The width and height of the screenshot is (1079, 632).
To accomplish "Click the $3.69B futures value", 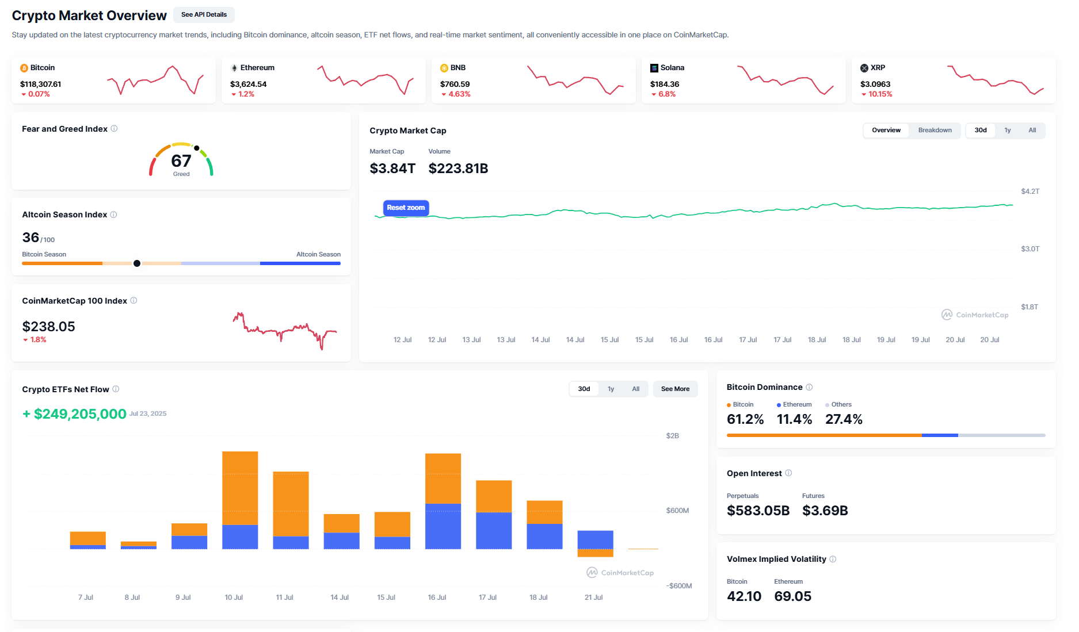I will (x=825, y=511).
